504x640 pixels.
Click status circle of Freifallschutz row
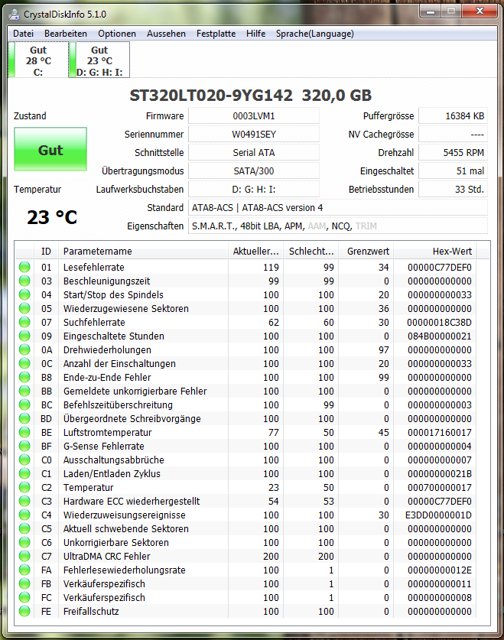coord(24,612)
